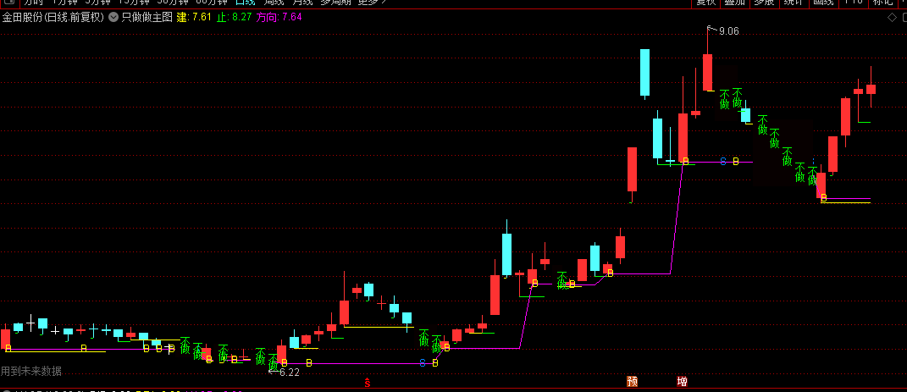Open the indicator dropdown beside 金田股份 title
The image size is (907, 392).
(x=113, y=17)
